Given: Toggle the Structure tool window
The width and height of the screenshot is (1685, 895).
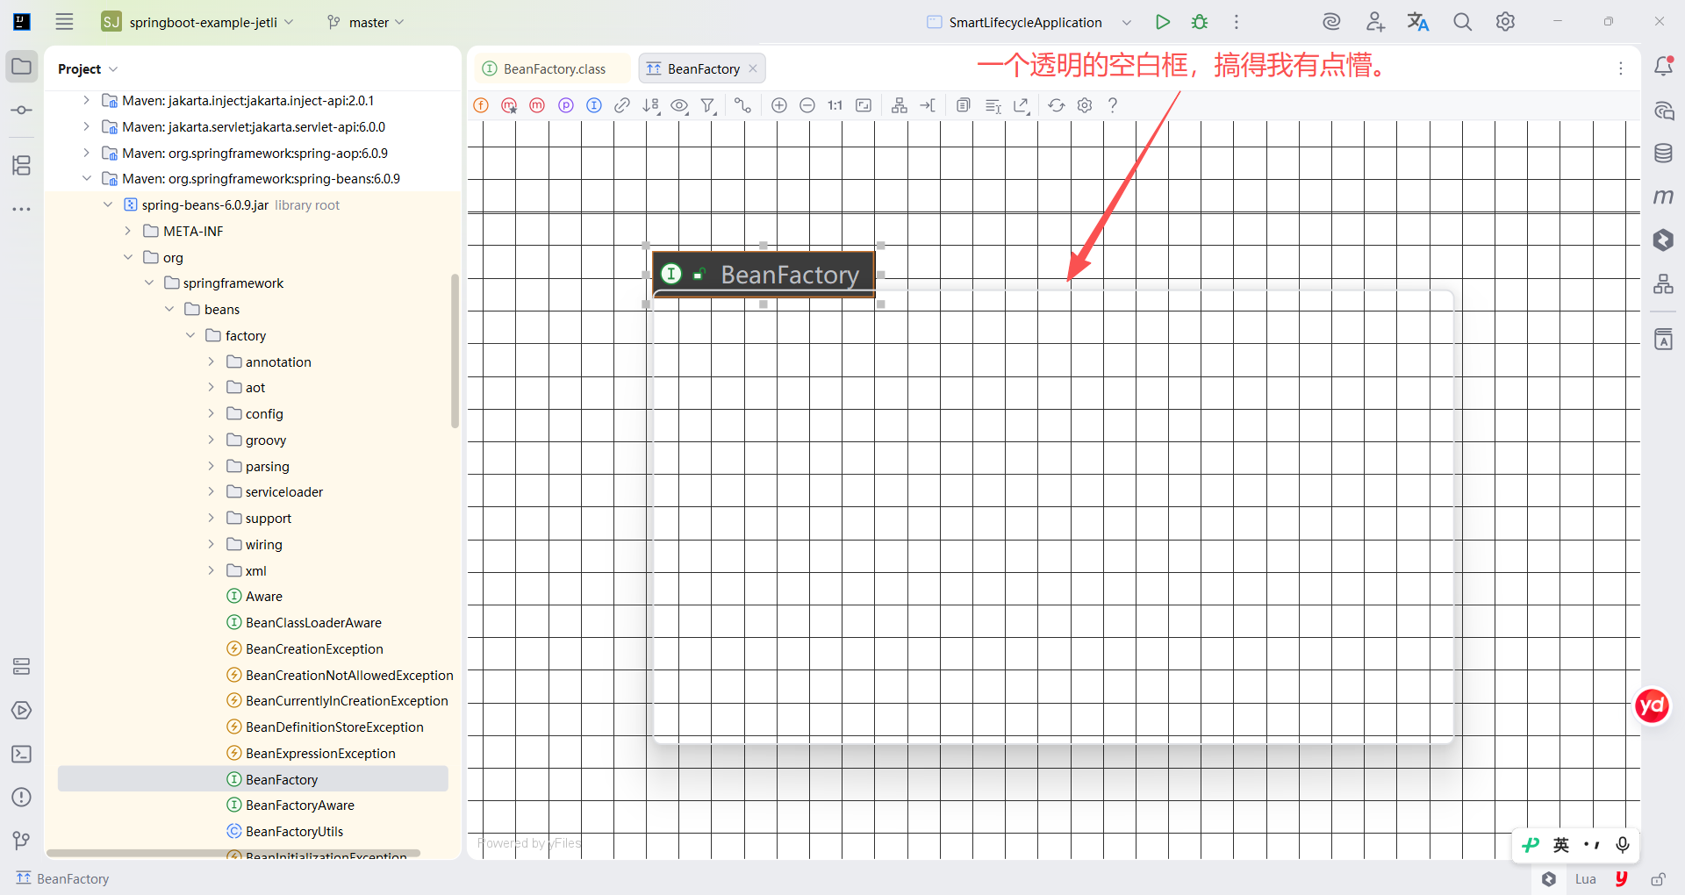Looking at the screenshot, I should tap(22, 165).
